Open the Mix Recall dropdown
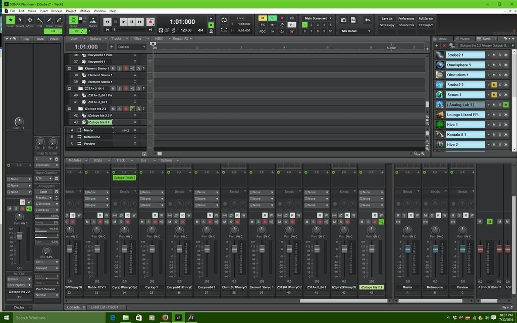This screenshot has height=323, width=517. coord(356,31)
